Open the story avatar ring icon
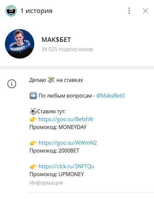 [x=11, y=11]
